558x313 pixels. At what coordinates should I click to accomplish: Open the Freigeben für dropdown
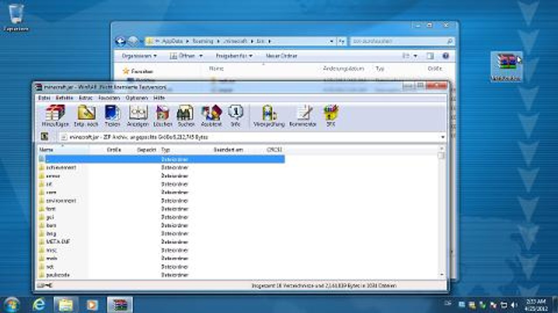[234, 56]
